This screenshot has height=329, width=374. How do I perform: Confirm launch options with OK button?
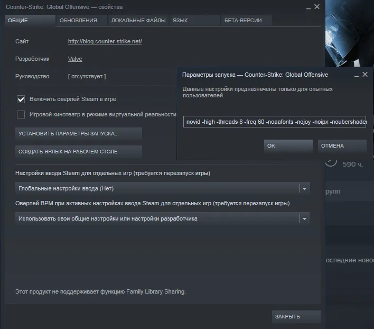[x=288, y=145]
